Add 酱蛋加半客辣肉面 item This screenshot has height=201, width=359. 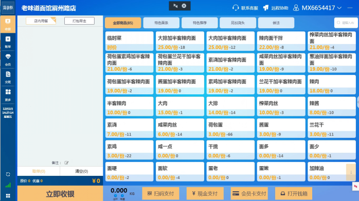(x=180, y=85)
